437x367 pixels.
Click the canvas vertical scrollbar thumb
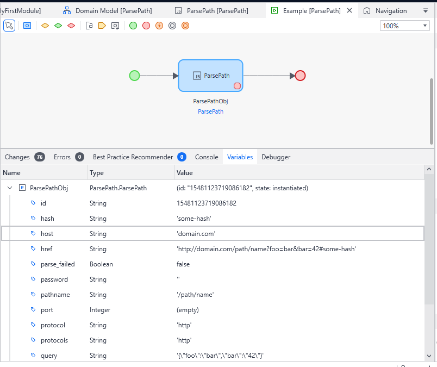[432, 111]
